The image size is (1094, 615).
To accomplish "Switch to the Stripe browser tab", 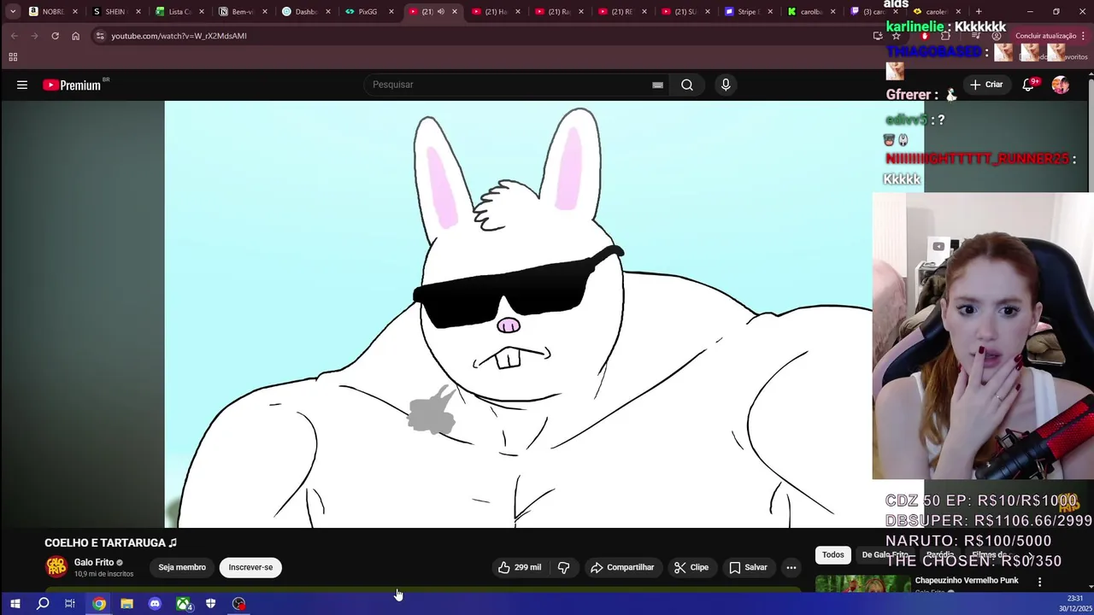I will click(748, 12).
